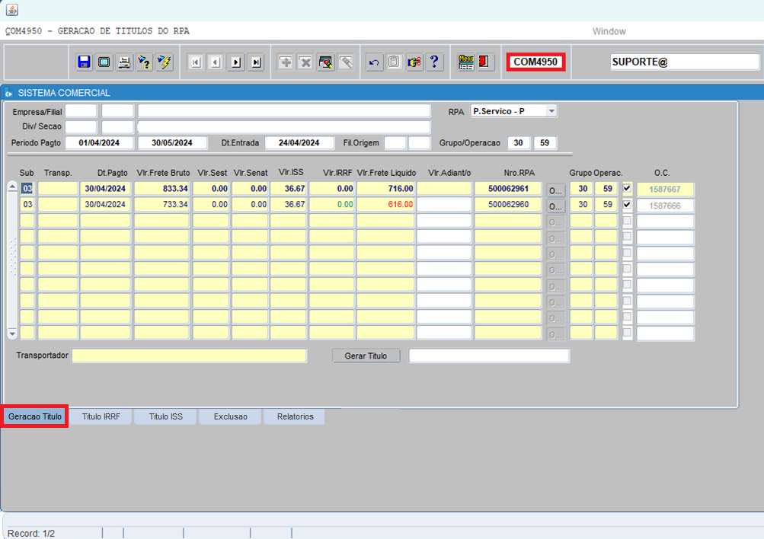Uncheck the checkbox for RPA 500062960
Viewport: 764px width, 539px height.
pos(627,205)
